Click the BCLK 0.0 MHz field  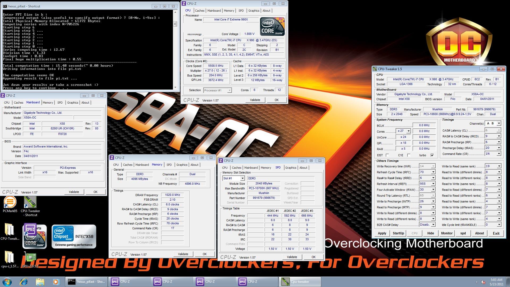(x=424, y=125)
